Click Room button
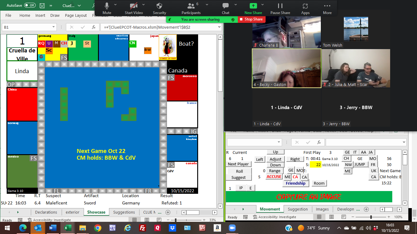417x234 pixels. [319, 183]
